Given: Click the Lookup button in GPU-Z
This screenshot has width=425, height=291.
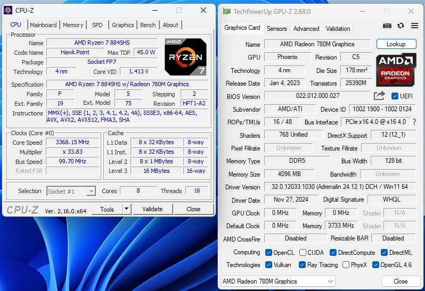Looking at the screenshot, I should (x=396, y=44).
